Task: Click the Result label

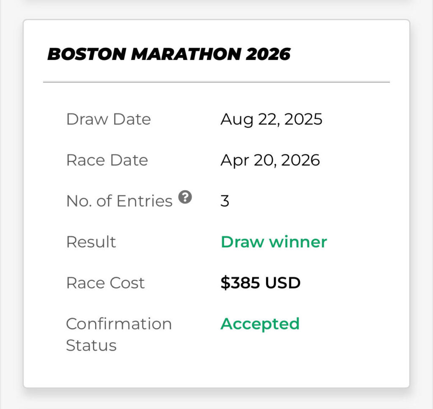Action: tap(91, 242)
